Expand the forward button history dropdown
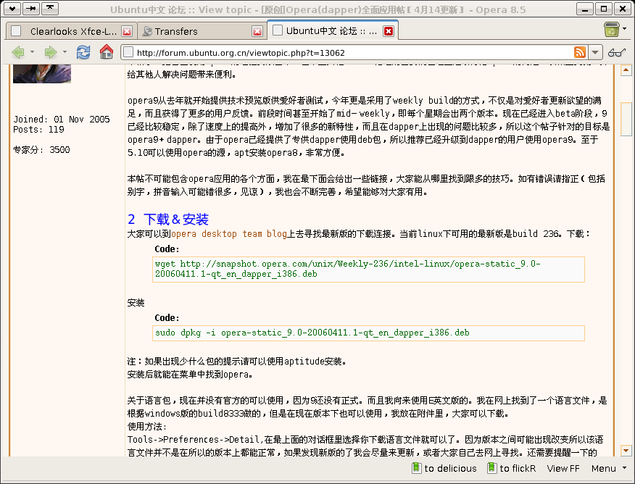 tap(65, 52)
